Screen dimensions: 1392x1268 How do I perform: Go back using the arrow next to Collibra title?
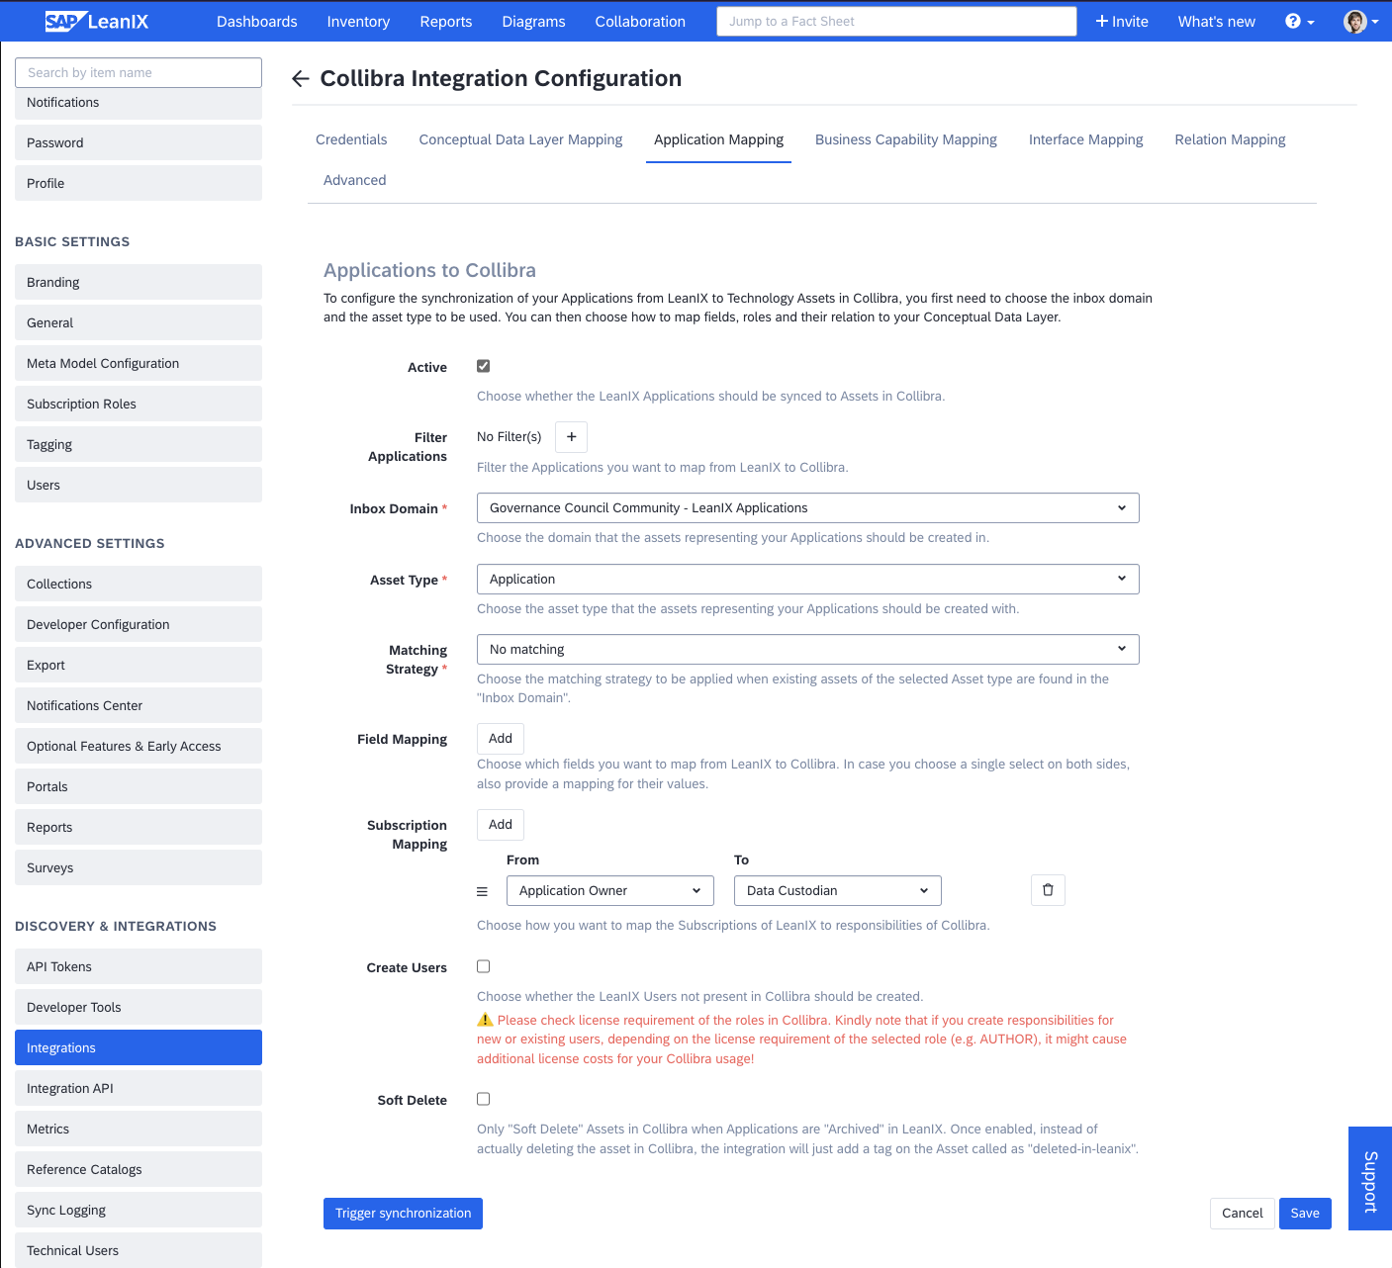(301, 79)
